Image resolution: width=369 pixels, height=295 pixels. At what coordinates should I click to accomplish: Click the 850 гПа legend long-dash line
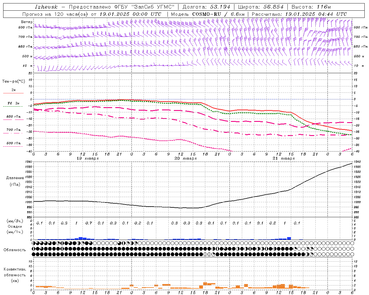[13, 120]
